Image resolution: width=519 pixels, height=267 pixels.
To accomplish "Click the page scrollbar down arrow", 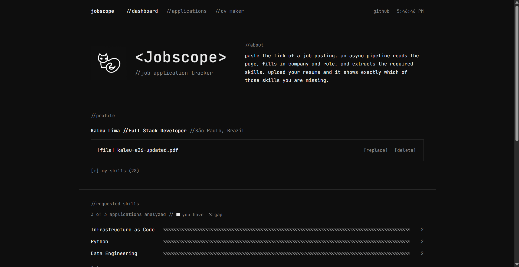I will 517,265.
